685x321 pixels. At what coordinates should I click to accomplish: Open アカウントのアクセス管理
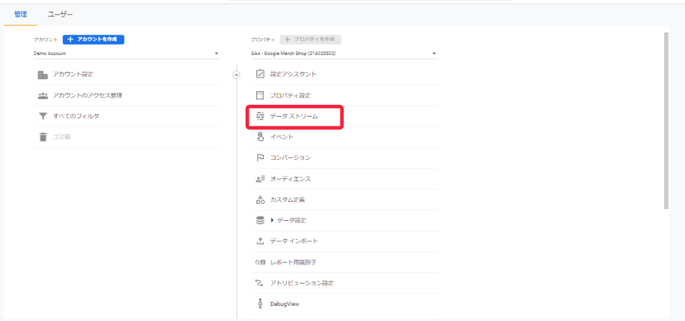[87, 95]
